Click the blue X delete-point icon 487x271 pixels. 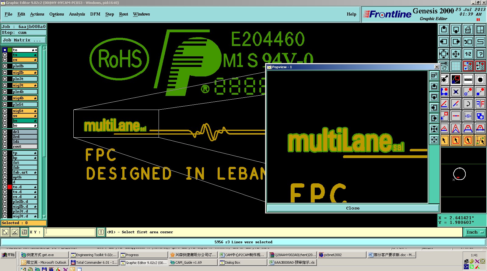pyautogui.click(x=456, y=92)
